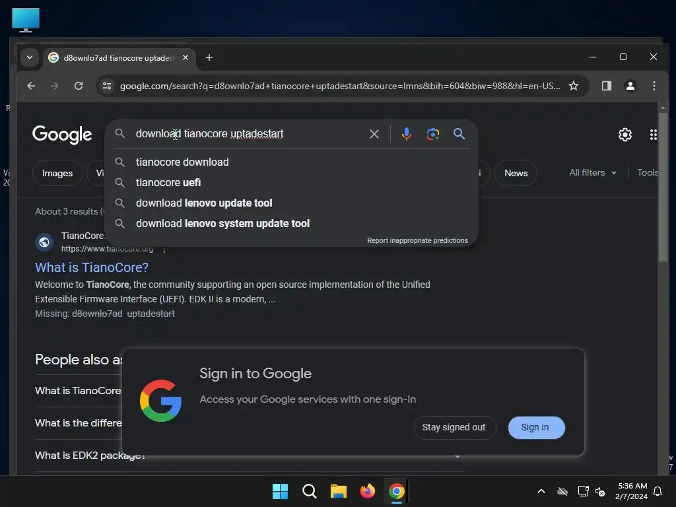Switch to Images results

57,174
